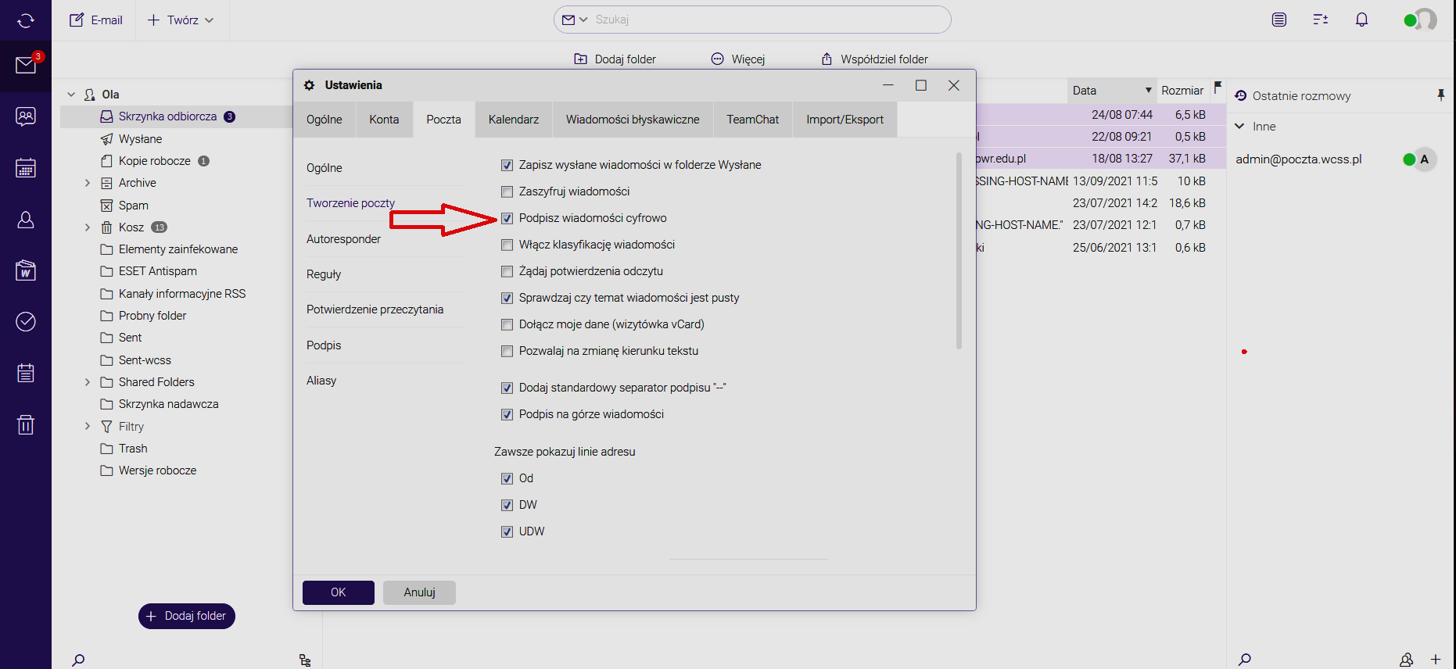This screenshot has height=669, width=1456.
Task: Switch to the Kalendarz tab
Action: pyautogui.click(x=513, y=120)
